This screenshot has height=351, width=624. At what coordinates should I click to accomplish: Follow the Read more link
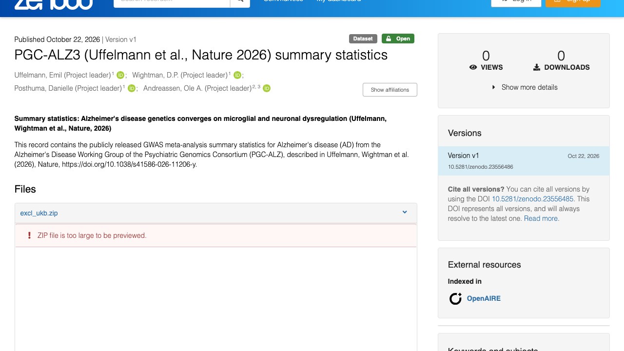[x=541, y=218]
